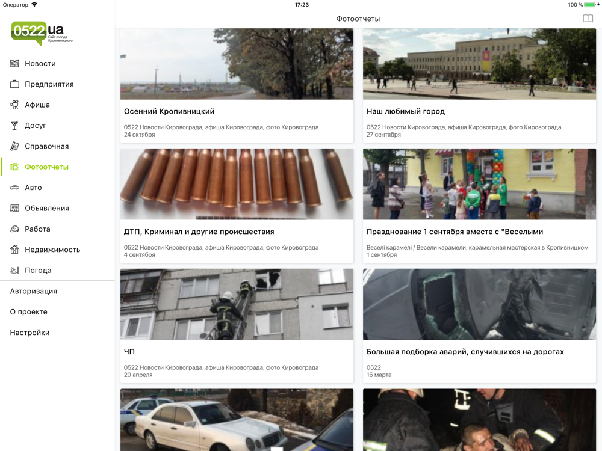Click the Новости newspaper icon
This screenshot has width=602, height=451.
tap(14, 64)
